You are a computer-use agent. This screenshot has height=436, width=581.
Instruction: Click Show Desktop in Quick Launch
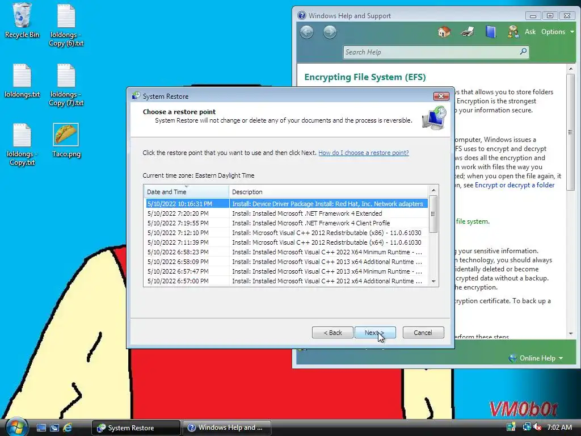click(41, 428)
